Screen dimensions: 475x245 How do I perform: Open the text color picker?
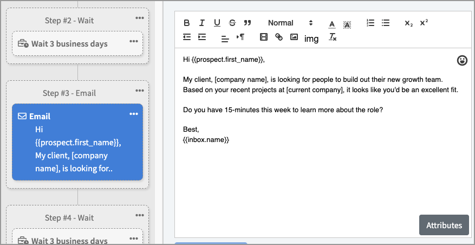click(332, 23)
